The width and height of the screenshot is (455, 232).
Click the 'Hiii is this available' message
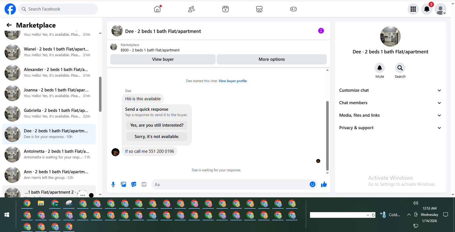[143, 99]
